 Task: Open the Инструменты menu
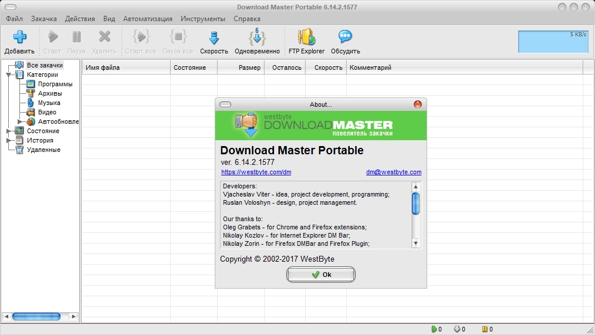tap(203, 19)
